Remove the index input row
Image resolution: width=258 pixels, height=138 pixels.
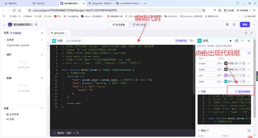248,81
